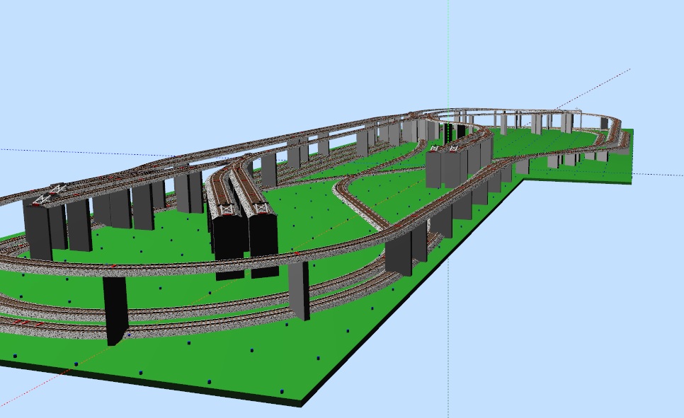This screenshot has width=684, height=418.
Task: Click the blue dotted axis line at far left
Action: [42, 152]
